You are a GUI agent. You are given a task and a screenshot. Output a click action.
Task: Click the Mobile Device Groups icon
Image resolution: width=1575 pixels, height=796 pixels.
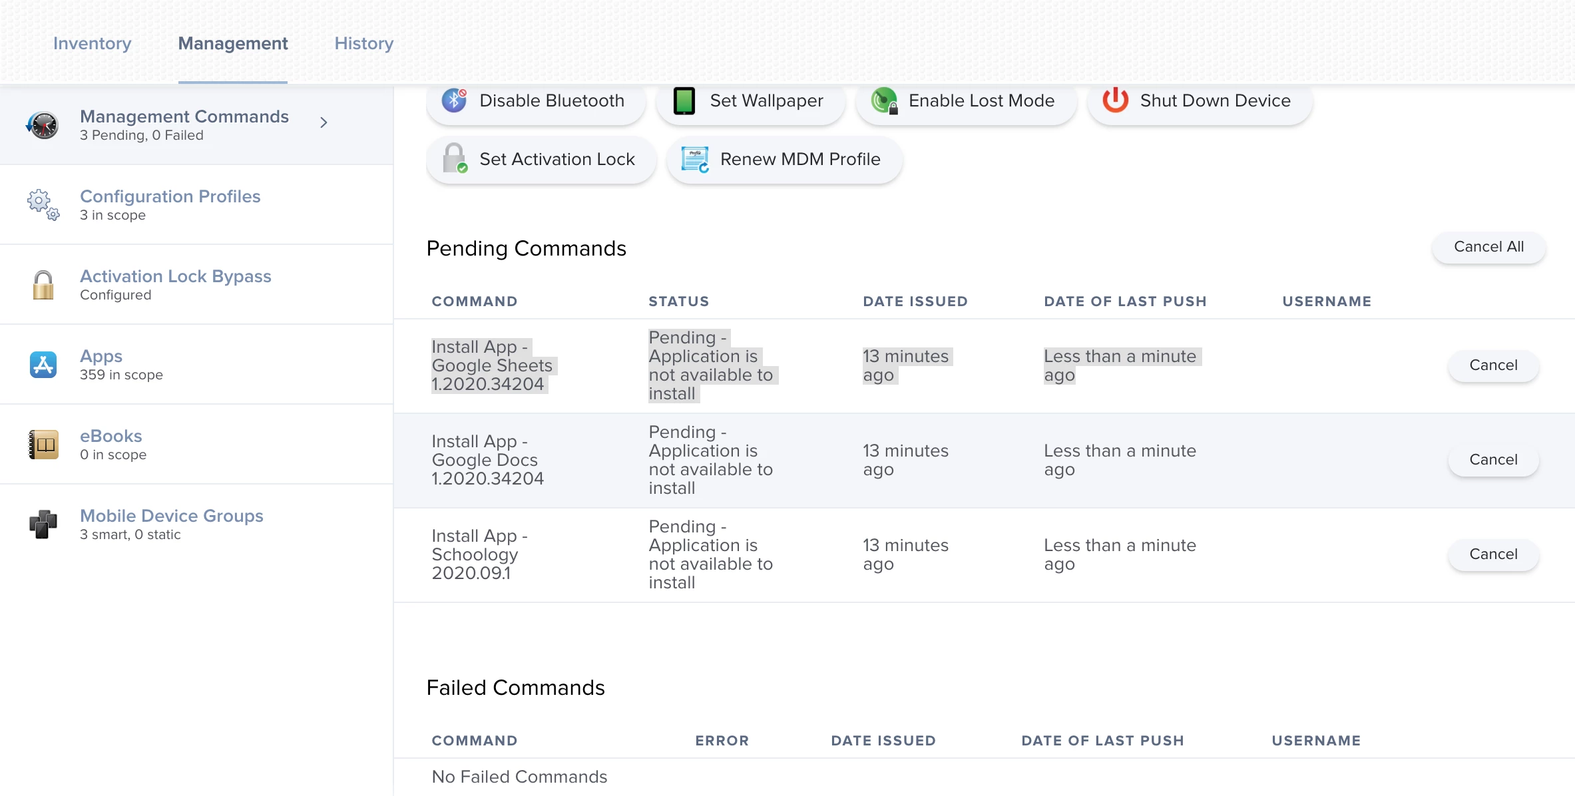(43, 524)
